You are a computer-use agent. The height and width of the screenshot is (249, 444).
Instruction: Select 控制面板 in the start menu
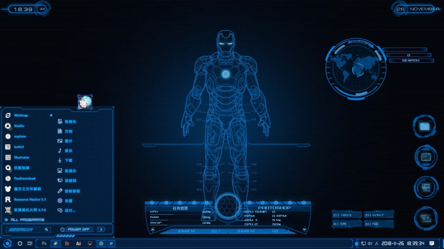pos(72,191)
